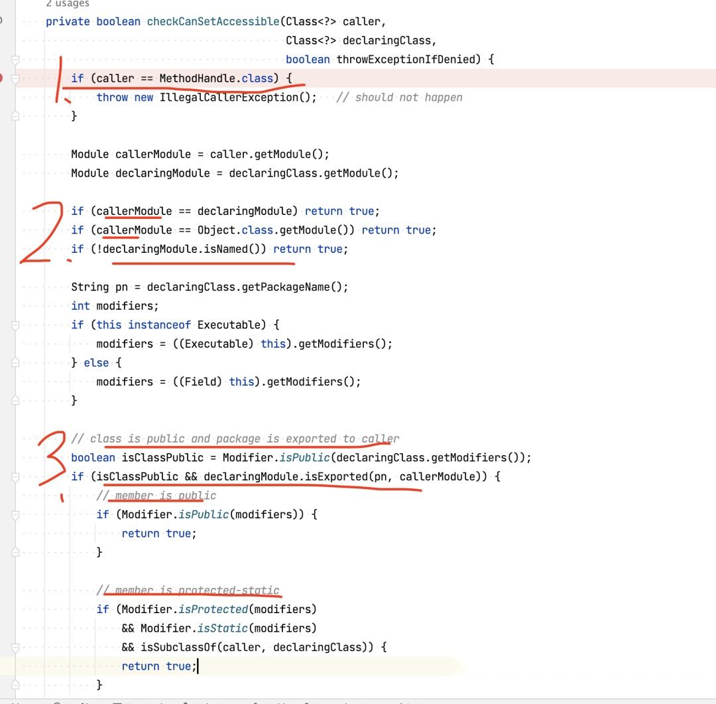Click the method name checkCanSetAccessible
This screenshot has height=704, width=716.
[212, 21]
